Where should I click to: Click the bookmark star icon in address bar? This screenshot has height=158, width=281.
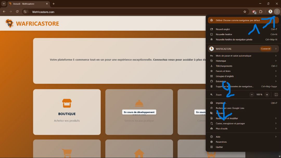tap(245, 12)
